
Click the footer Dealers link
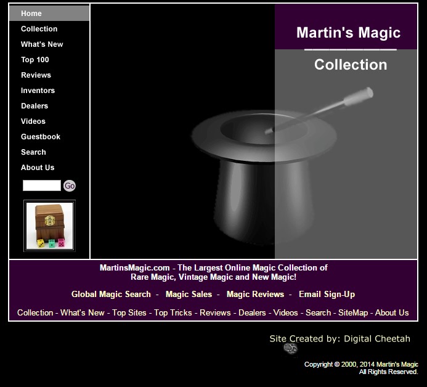pyautogui.click(x=252, y=312)
